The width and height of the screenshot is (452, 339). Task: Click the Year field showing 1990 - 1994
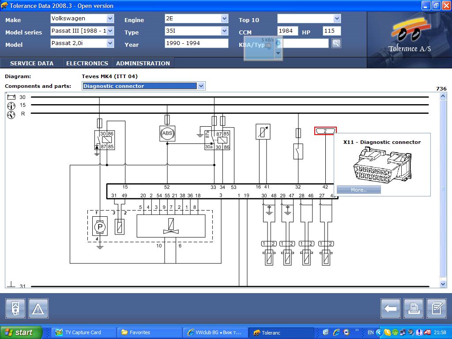pyautogui.click(x=196, y=43)
